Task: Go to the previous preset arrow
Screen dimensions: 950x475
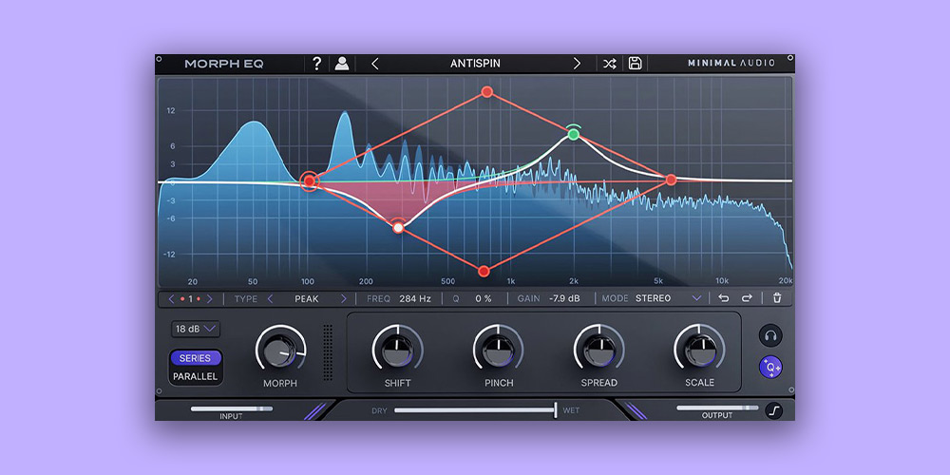Action: pyautogui.click(x=374, y=64)
